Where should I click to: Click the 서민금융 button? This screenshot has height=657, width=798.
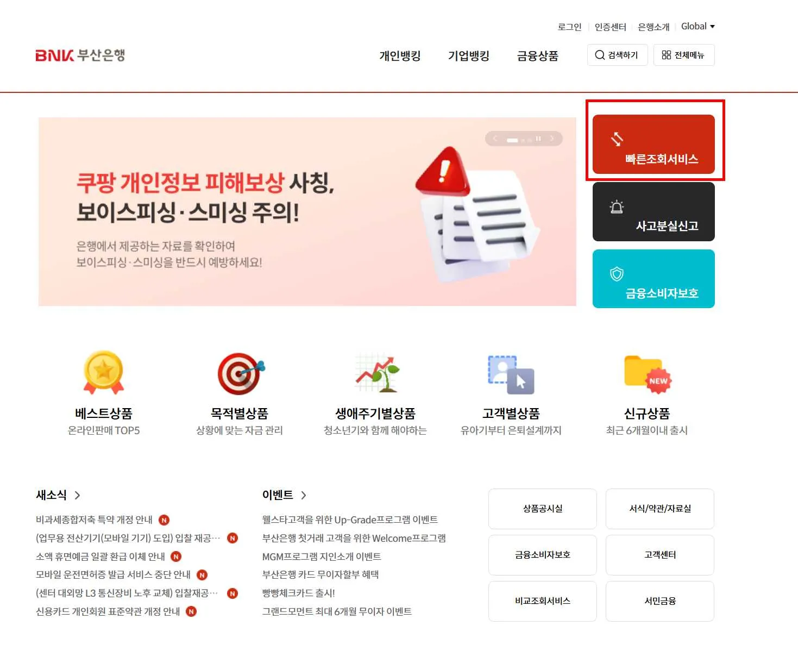point(660,601)
